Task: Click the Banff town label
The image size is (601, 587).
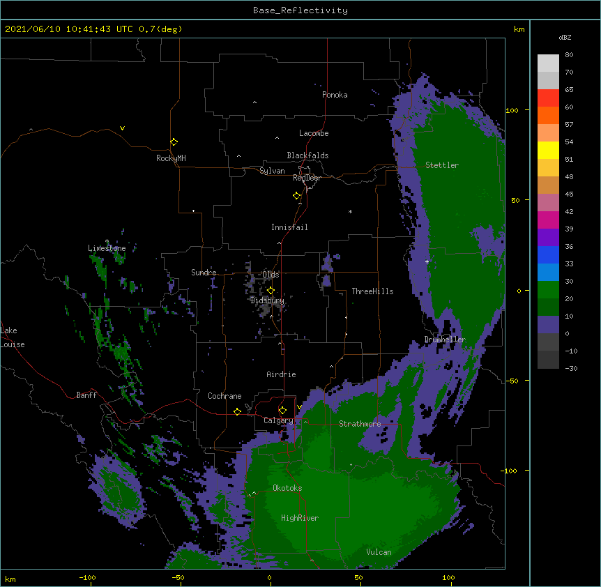Action: click(x=86, y=395)
